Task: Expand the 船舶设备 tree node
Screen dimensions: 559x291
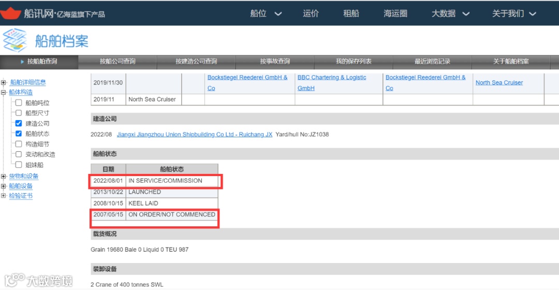Action: [4, 186]
